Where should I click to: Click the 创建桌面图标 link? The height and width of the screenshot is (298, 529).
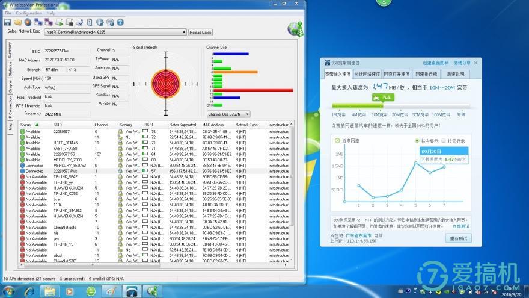(x=436, y=63)
